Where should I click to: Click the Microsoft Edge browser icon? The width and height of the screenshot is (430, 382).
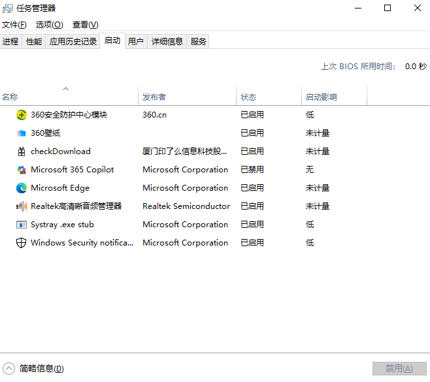[x=22, y=188]
